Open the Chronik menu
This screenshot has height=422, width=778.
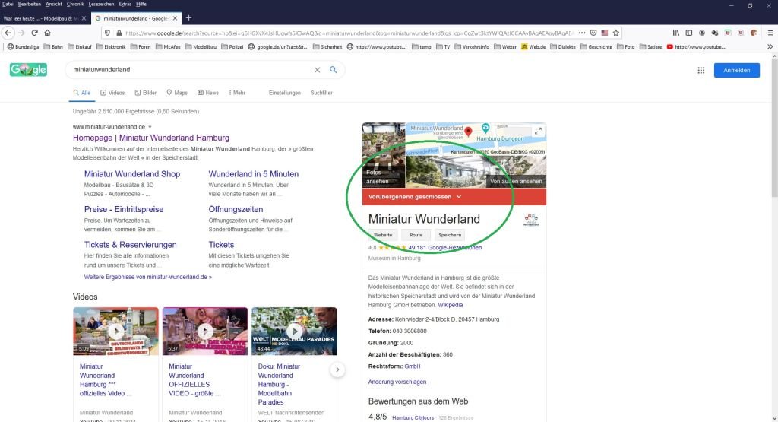pos(75,5)
